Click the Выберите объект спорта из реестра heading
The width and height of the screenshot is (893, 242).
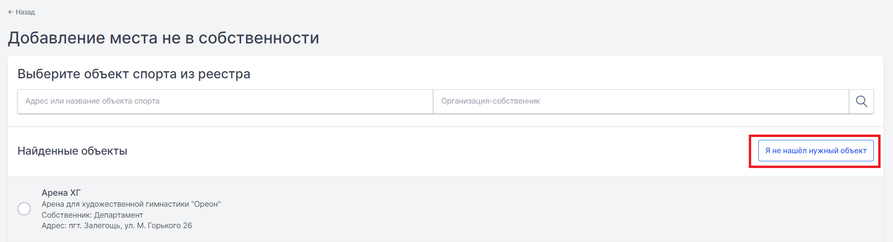[134, 74]
